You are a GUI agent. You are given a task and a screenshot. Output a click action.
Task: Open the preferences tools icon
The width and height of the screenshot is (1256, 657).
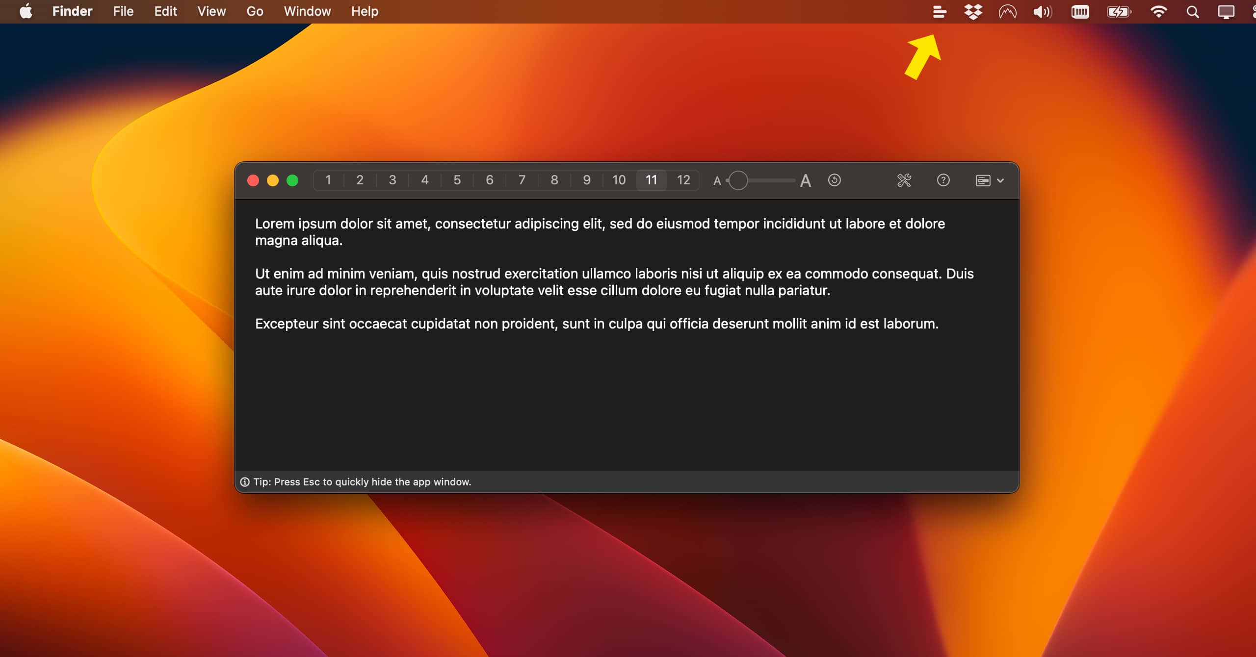[904, 180]
